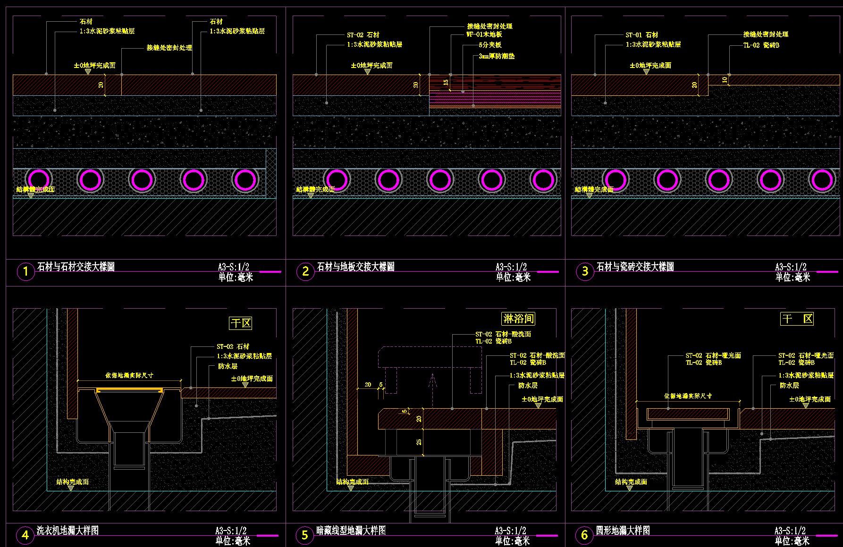Click the numbered circle marker for detail 1
This screenshot has width=843, height=547.
pos(25,272)
